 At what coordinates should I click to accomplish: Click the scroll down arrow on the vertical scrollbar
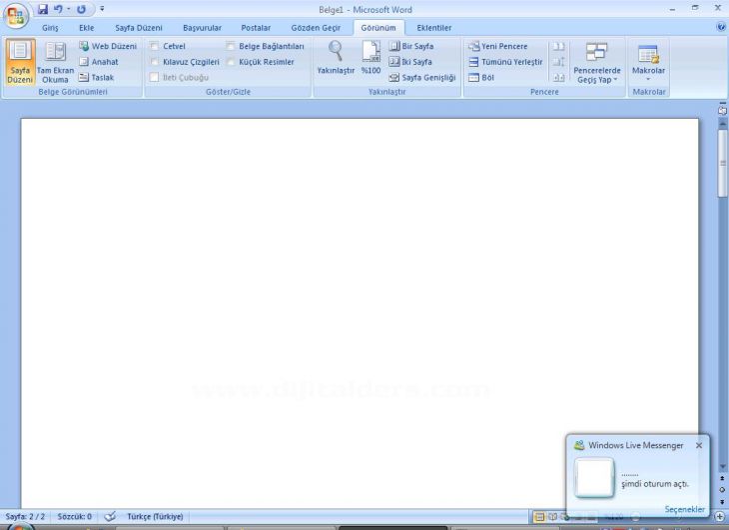(x=722, y=466)
